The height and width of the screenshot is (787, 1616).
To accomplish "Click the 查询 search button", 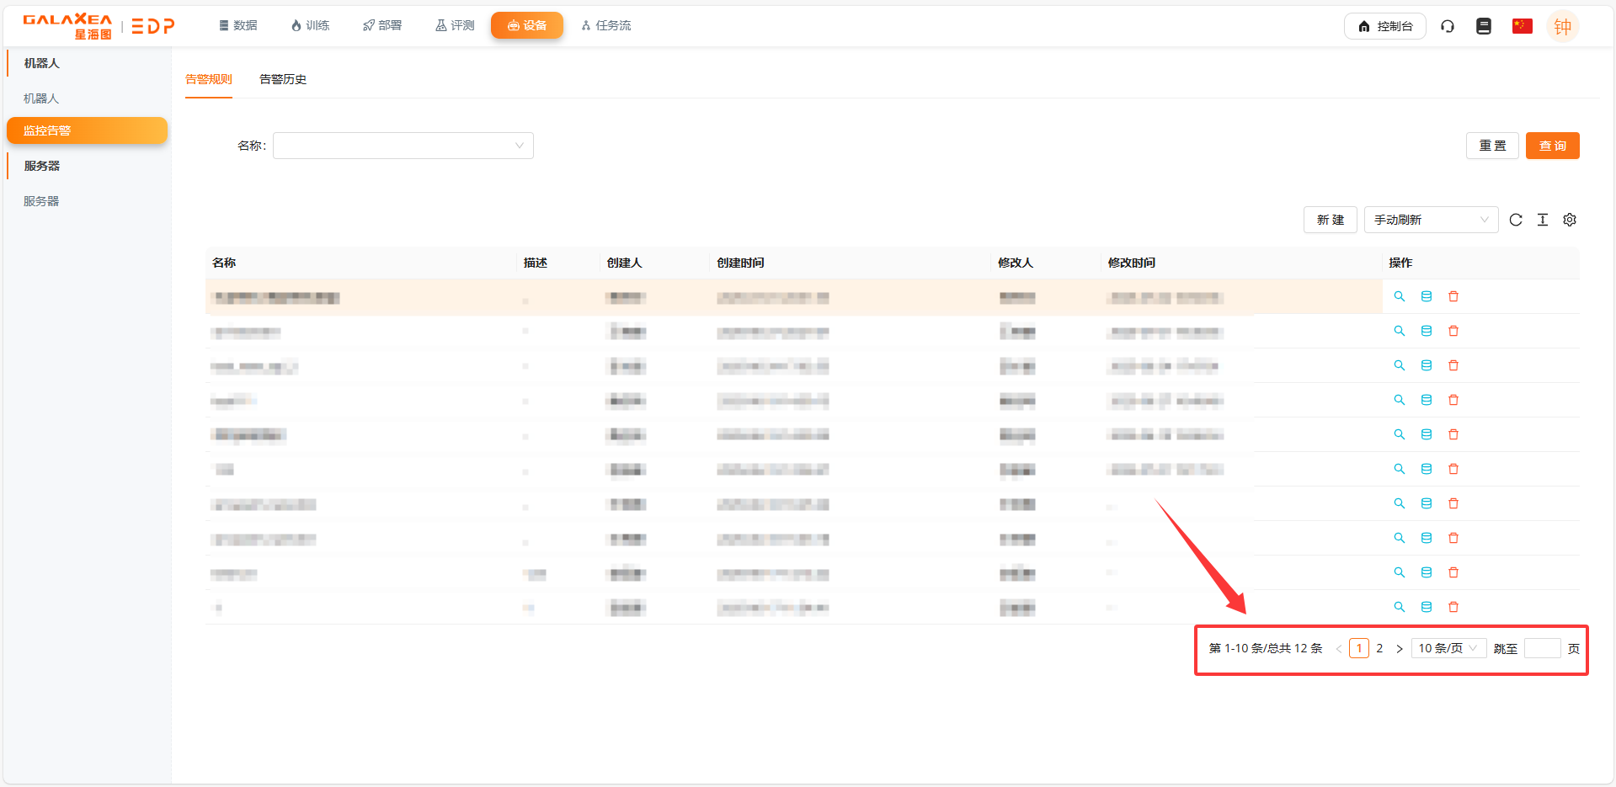I will [1551, 146].
